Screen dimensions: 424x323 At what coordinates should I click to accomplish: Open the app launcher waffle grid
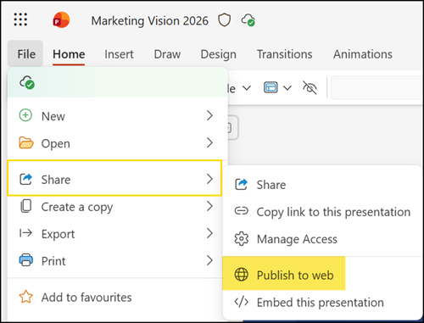click(x=20, y=19)
